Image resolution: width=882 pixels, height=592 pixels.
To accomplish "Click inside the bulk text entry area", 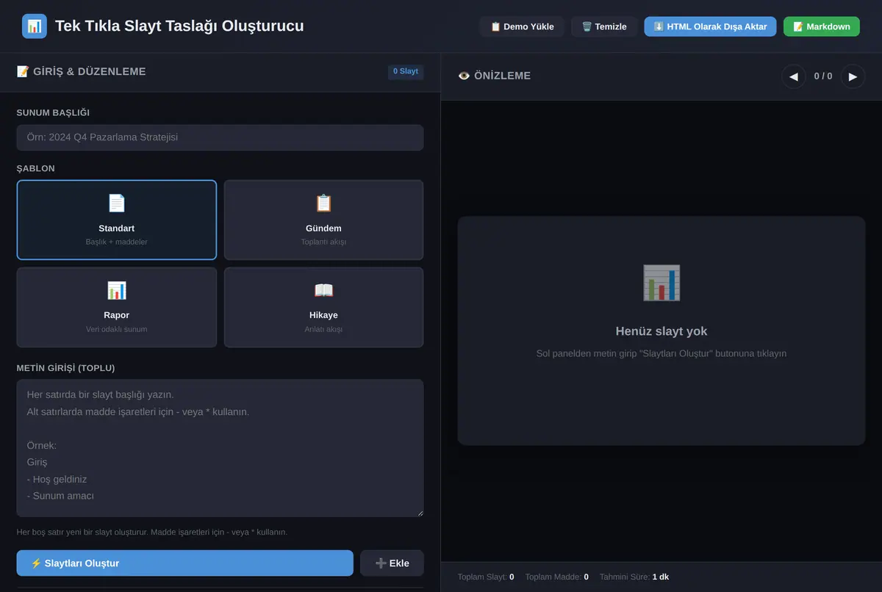I will [x=220, y=448].
